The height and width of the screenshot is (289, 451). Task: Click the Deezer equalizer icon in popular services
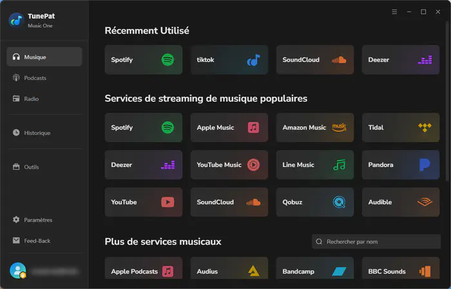coord(168,165)
